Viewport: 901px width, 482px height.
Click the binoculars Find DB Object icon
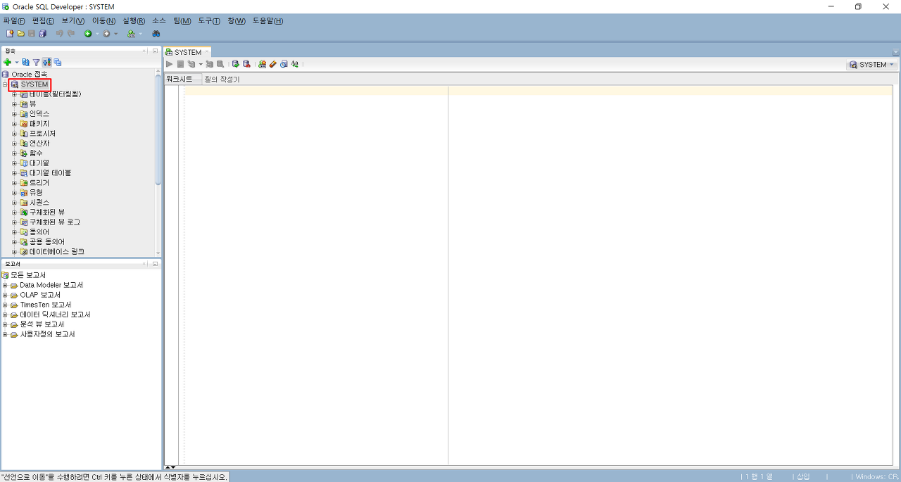pyautogui.click(x=156, y=33)
